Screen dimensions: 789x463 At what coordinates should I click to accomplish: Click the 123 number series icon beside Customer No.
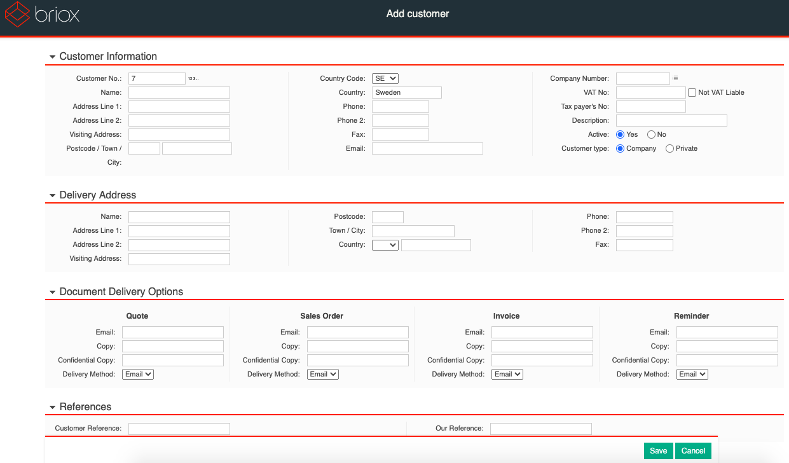tap(193, 79)
